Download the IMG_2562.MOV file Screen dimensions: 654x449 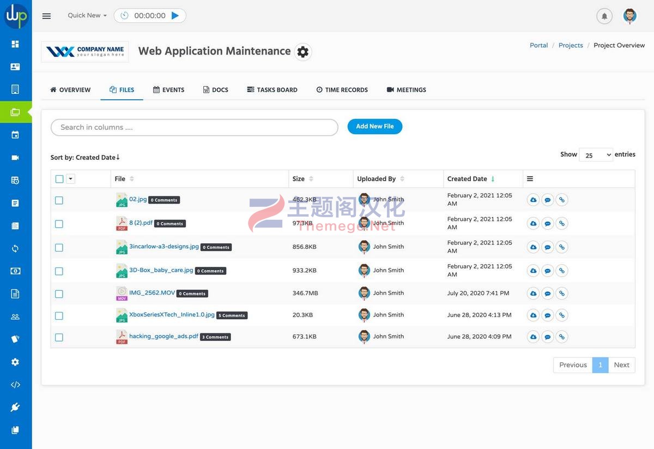[533, 294]
